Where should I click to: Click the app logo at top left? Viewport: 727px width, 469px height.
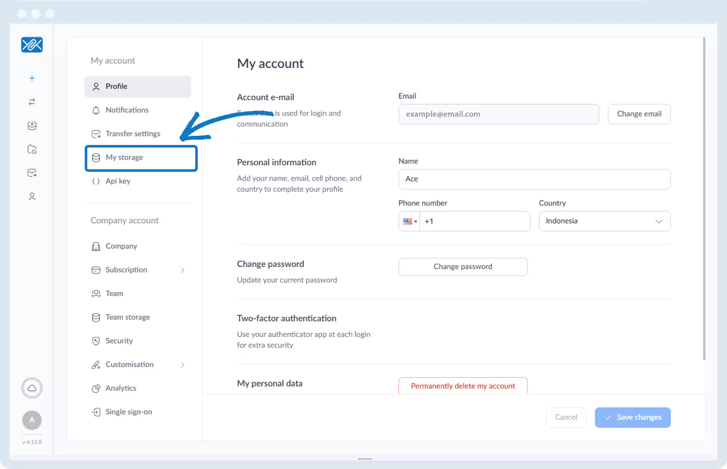tap(32, 45)
